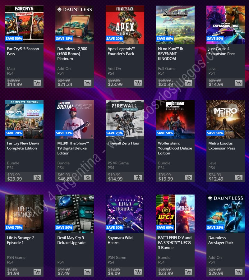Open Ni no Kuni II cover thumbnail
This screenshot has width=249, height=280.
pos(175,25)
